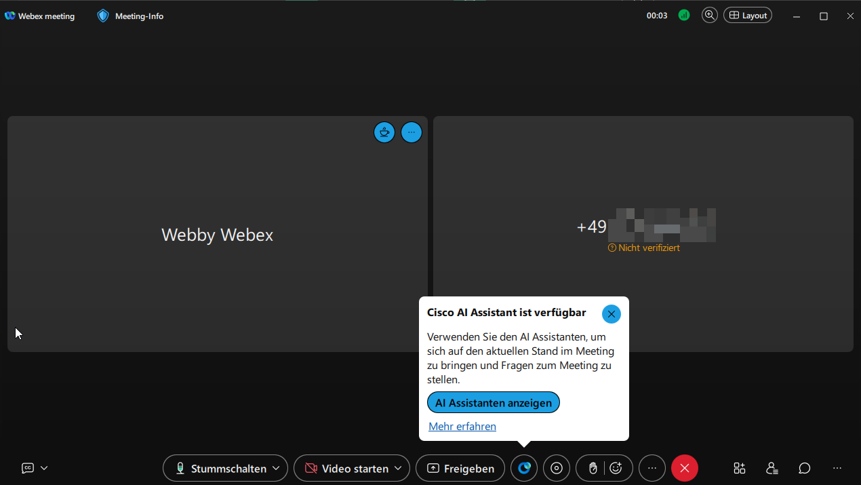The height and width of the screenshot is (485, 861).
Task: Click the coffee cup icon on Webby tile
Action: pos(384,132)
